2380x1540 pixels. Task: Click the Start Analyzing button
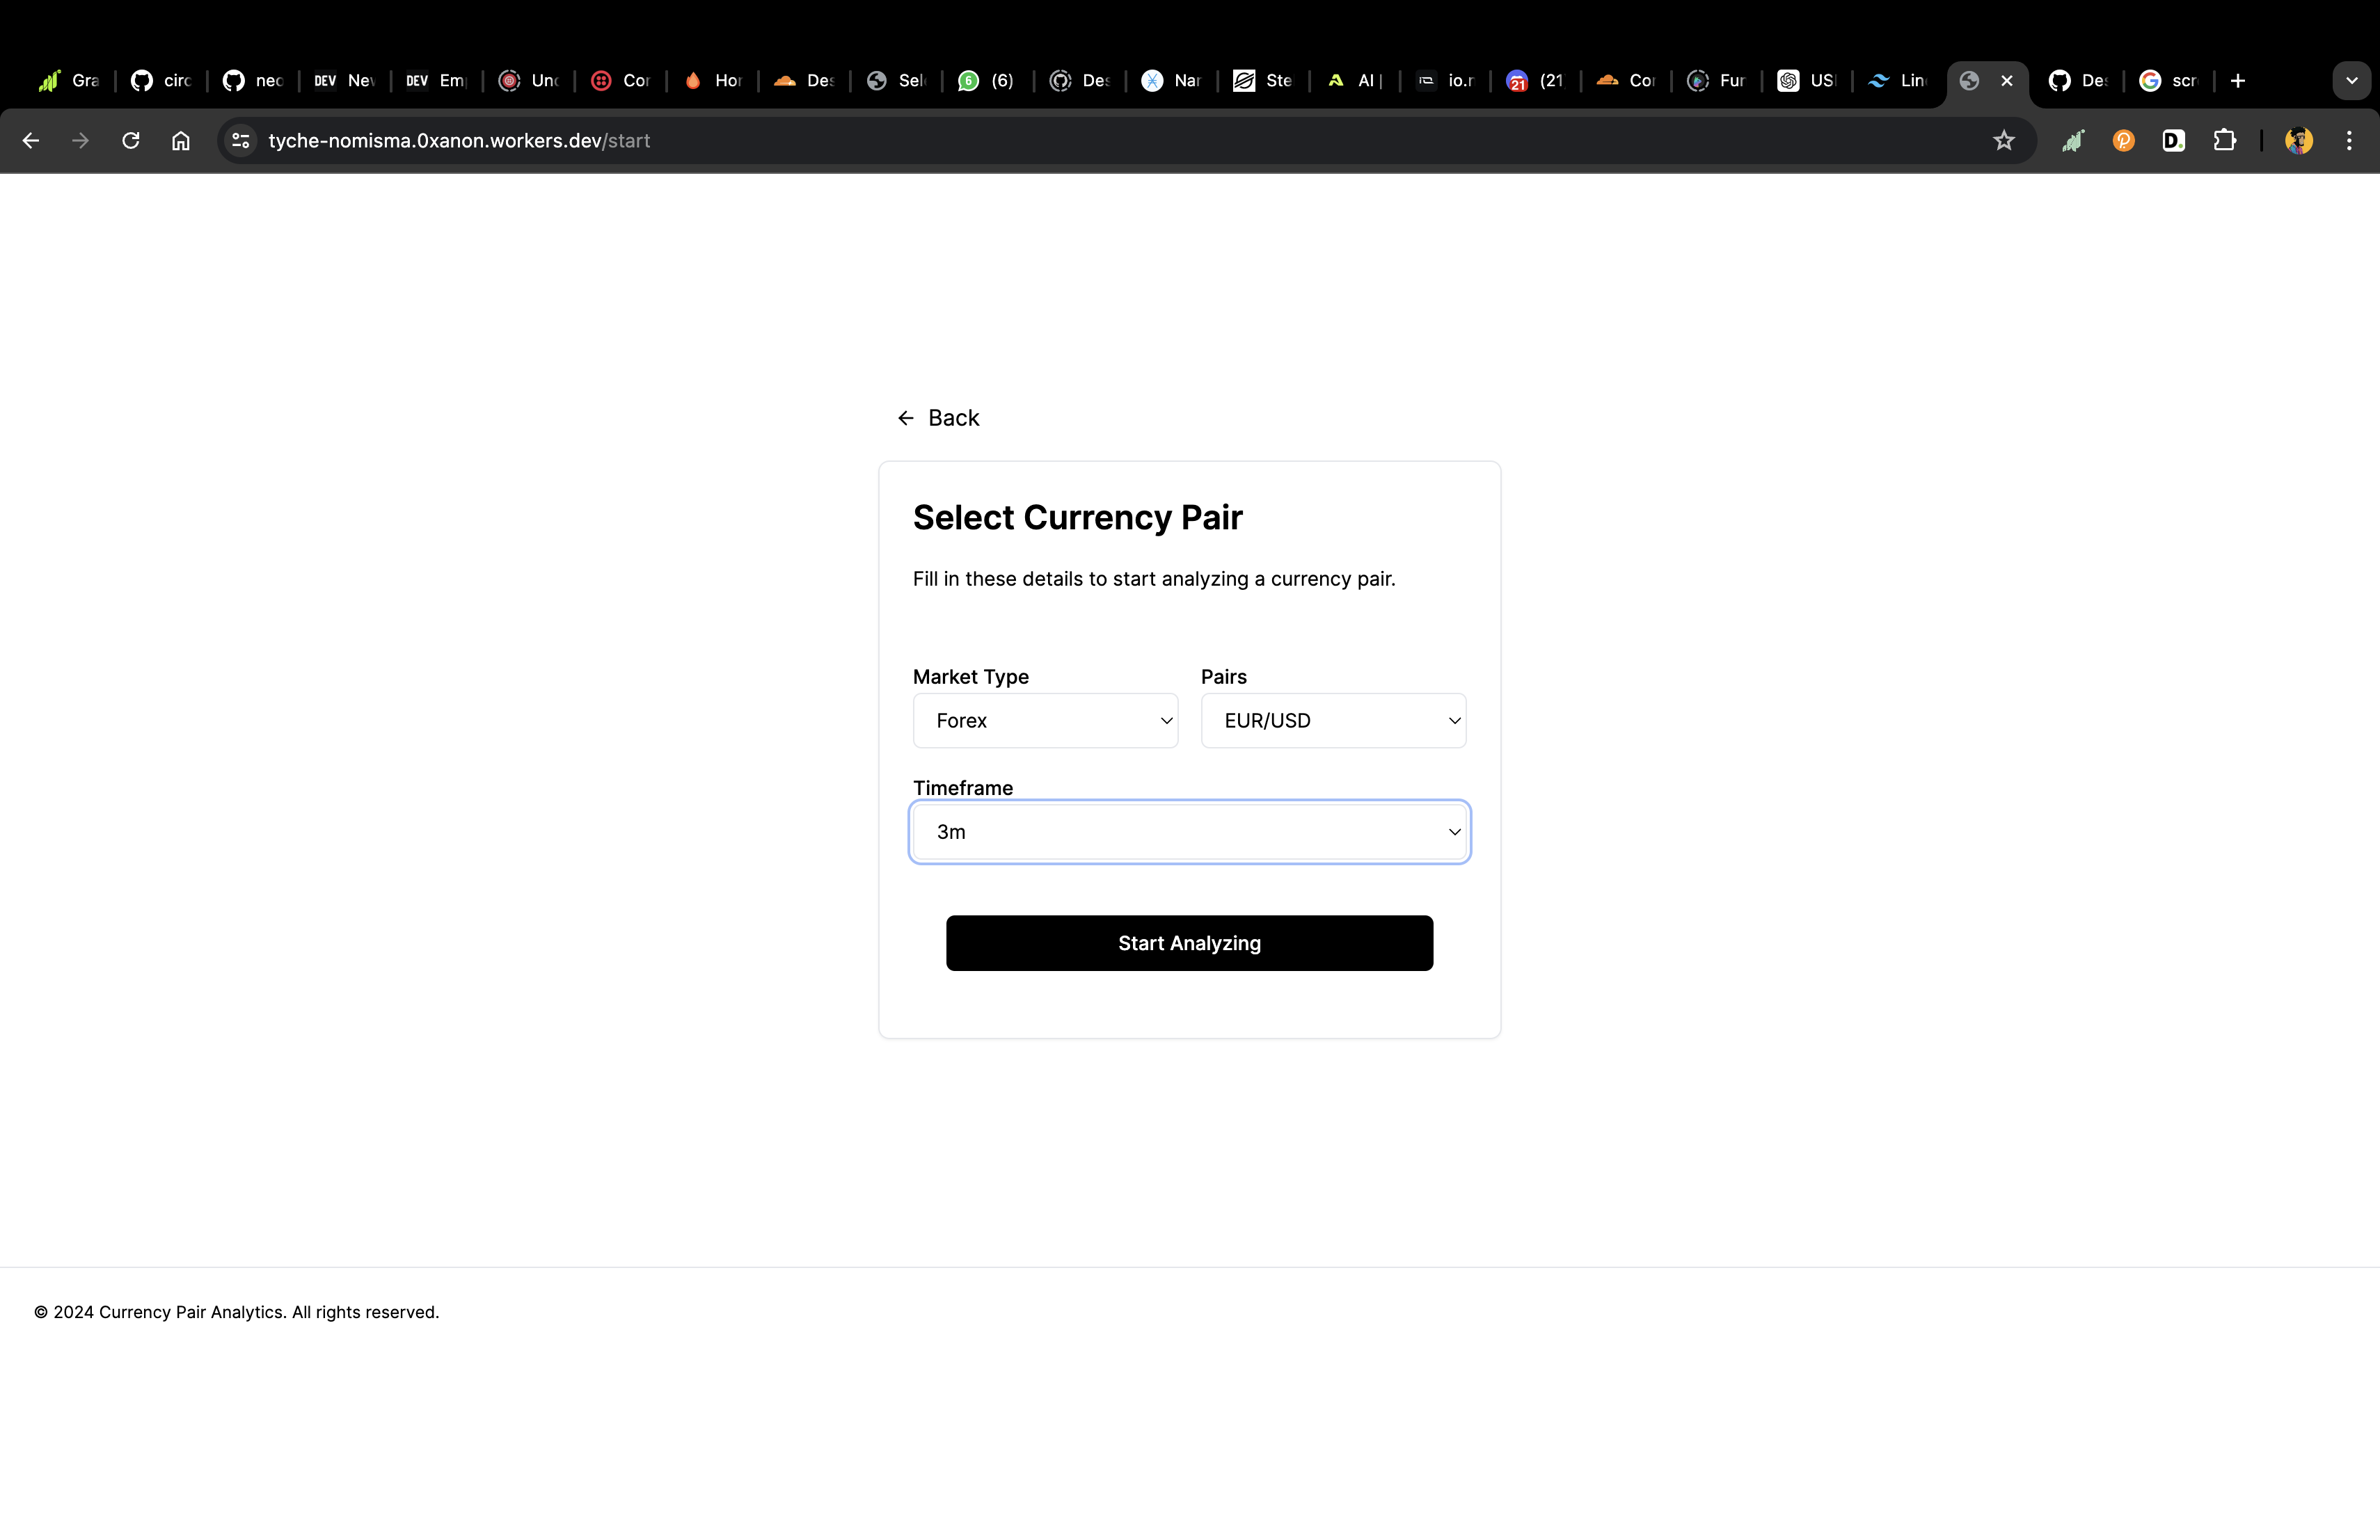point(1189,943)
